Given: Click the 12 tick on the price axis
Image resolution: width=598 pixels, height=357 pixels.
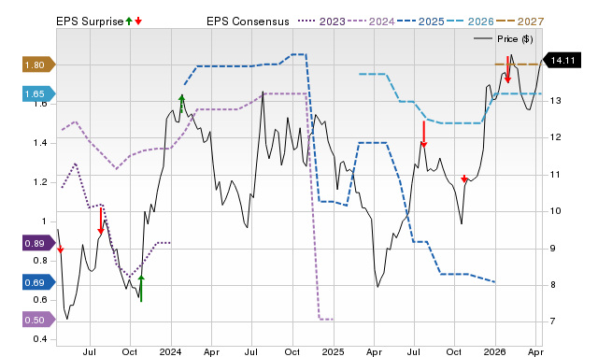Looking at the screenshot, I should pyautogui.click(x=555, y=137).
